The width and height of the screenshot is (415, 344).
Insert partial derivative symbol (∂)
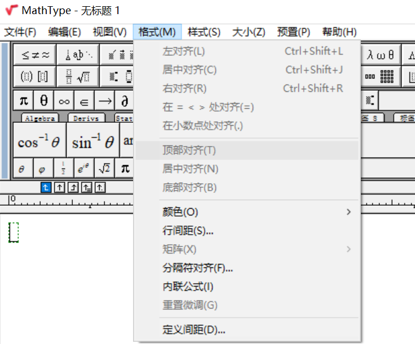point(125,100)
